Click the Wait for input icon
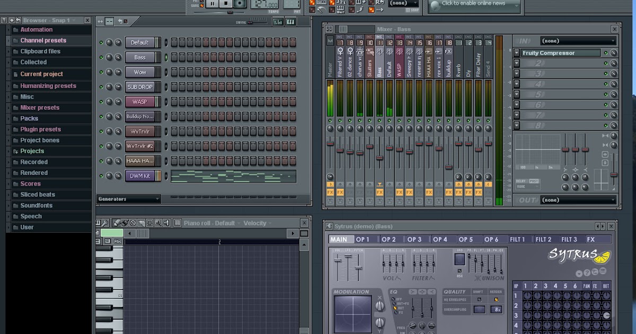 pos(340,10)
